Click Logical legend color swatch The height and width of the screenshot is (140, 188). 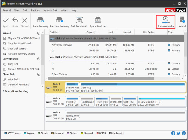[25, 133]
